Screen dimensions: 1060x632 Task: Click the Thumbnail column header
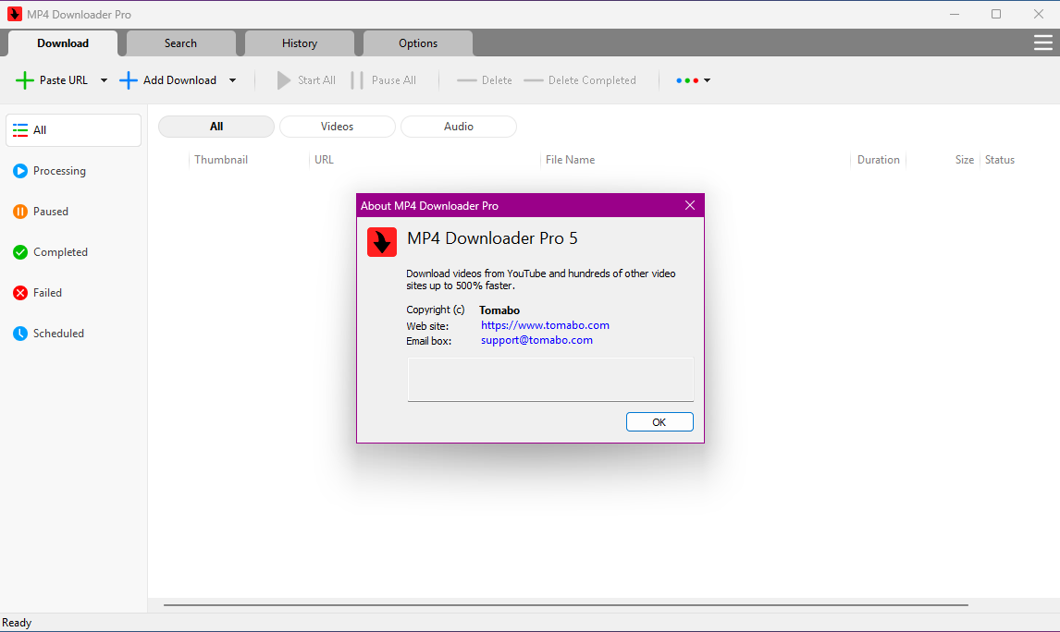tap(221, 159)
